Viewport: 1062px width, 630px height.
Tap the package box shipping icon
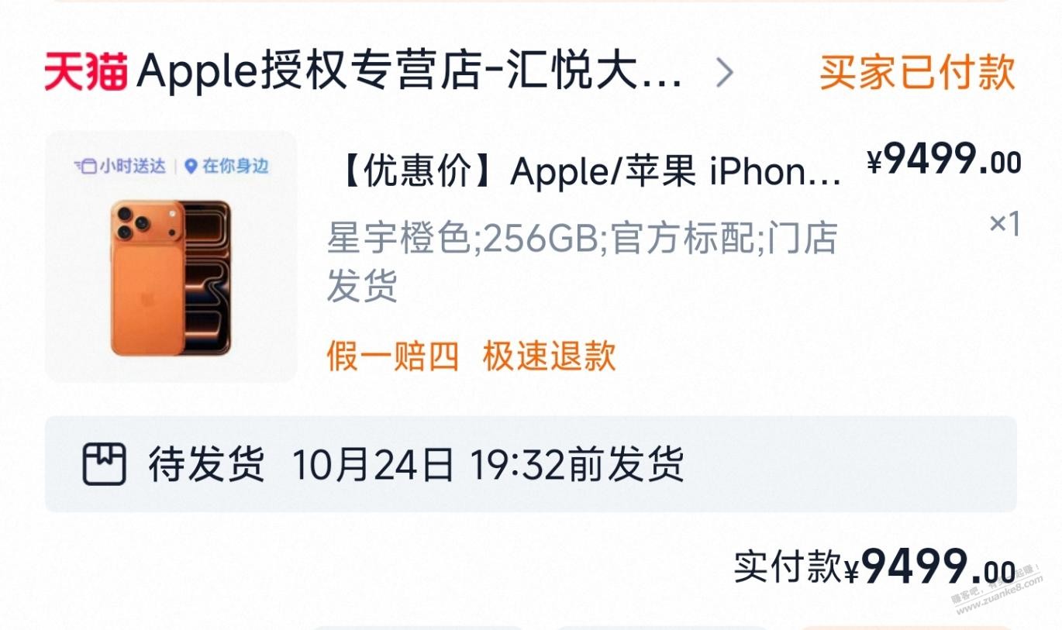(104, 464)
